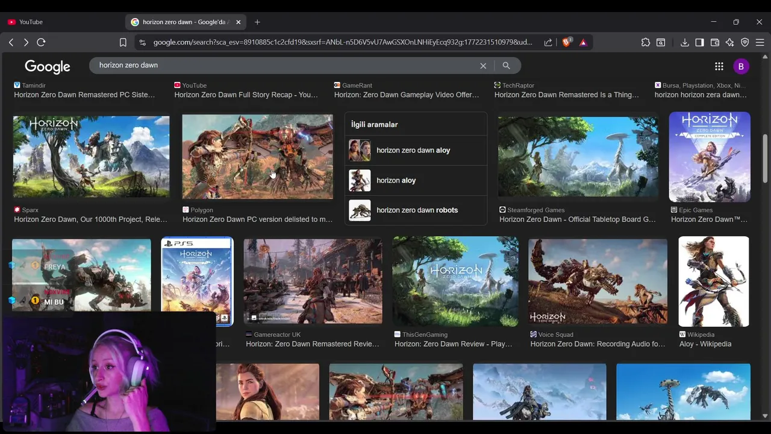Open Sparx Our 1000th Project link
Viewport: 771px width, 434px height.
point(90,219)
